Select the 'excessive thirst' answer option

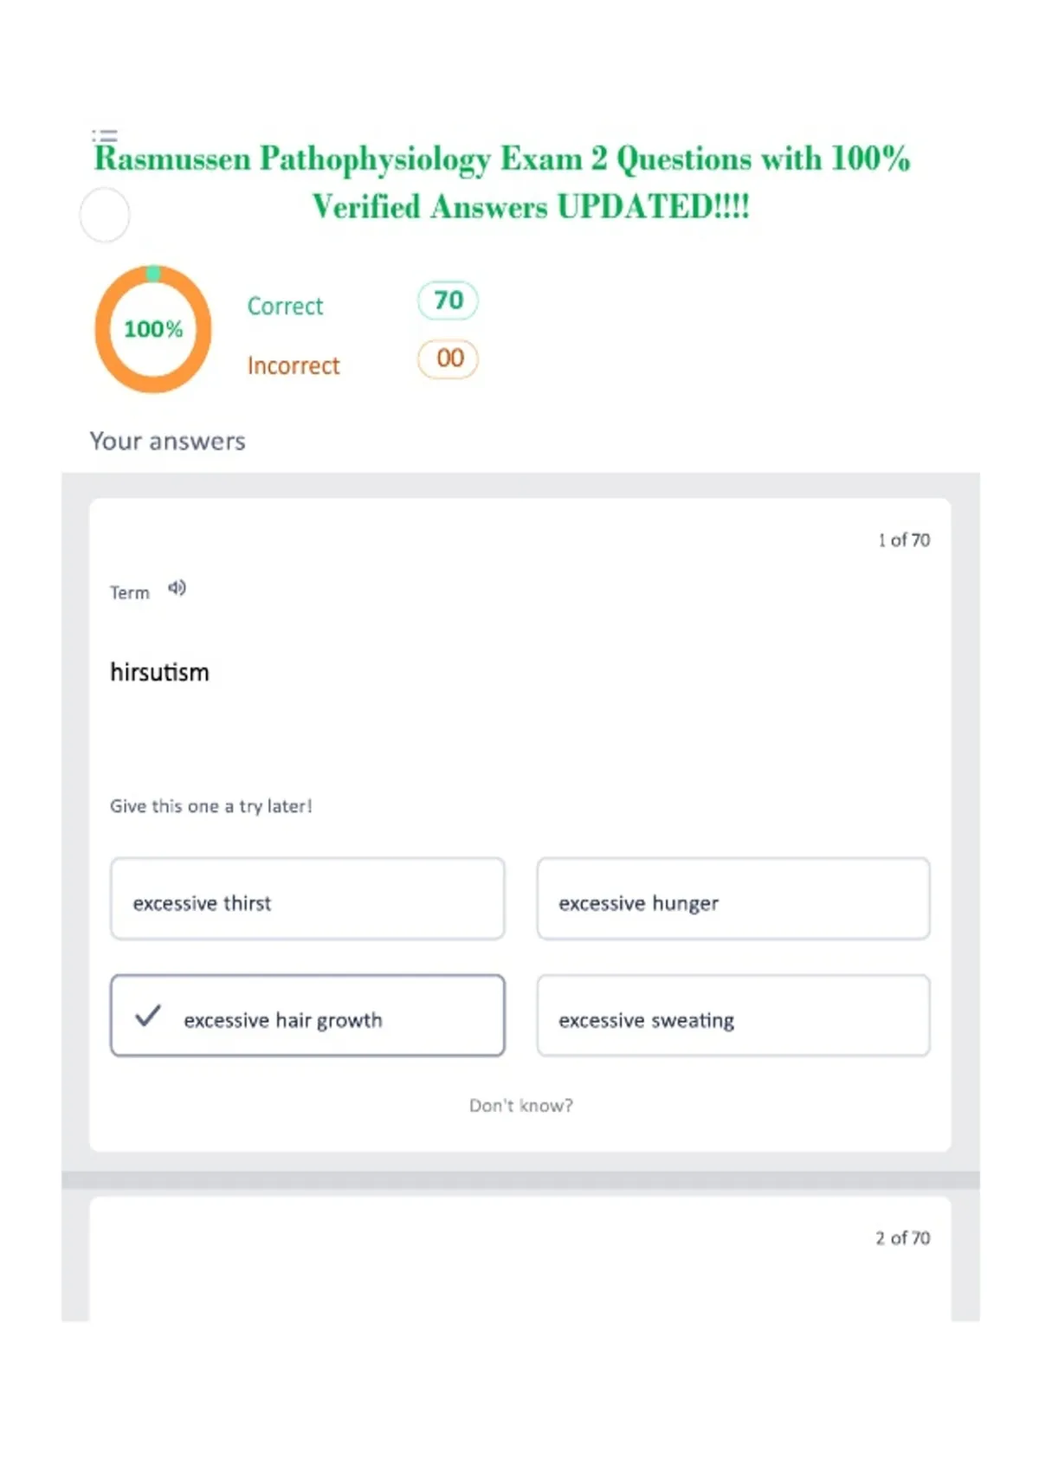[x=307, y=899]
